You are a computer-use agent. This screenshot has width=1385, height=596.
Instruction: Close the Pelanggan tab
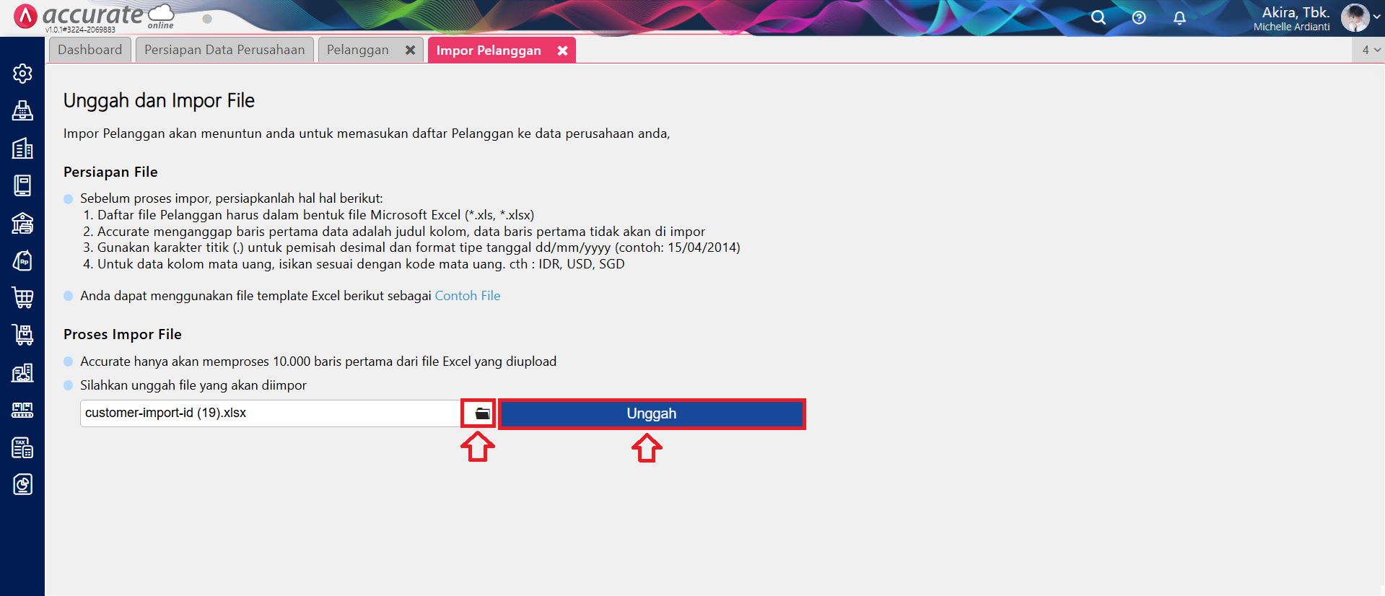[410, 50]
